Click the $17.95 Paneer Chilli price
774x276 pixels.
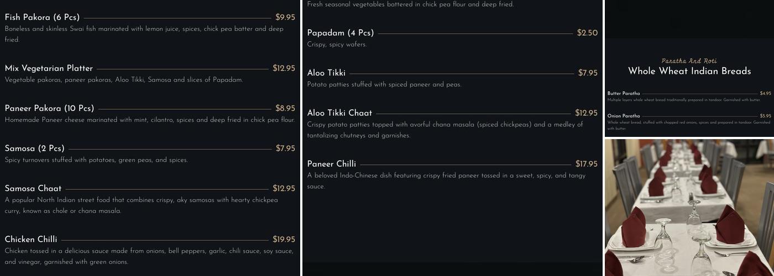(586, 164)
